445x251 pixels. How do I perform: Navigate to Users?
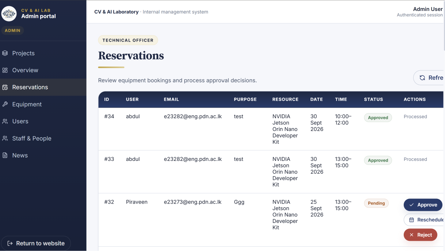pos(43,121)
